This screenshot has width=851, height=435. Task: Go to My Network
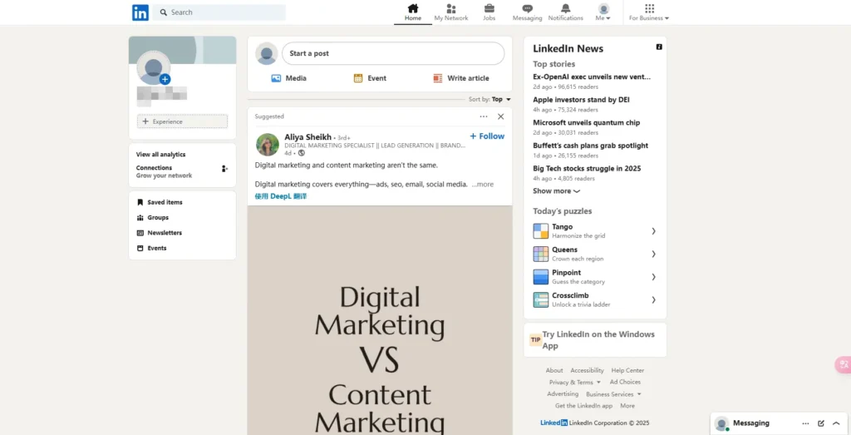(451, 12)
